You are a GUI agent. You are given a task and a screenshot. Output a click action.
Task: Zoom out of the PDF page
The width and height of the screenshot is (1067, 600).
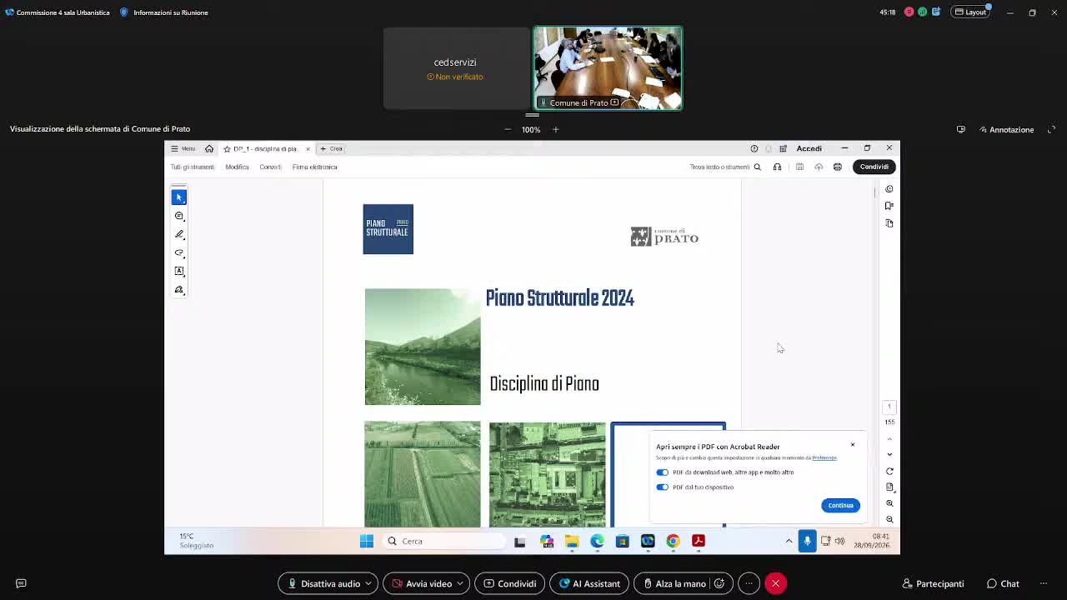[889, 519]
